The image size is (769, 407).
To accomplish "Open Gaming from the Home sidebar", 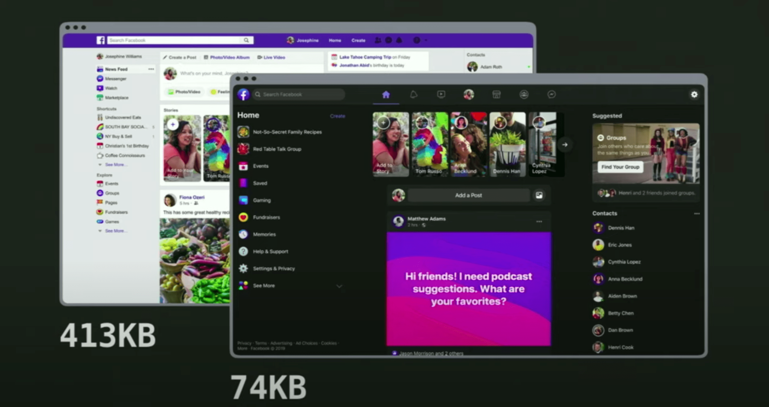I will [261, 200].
